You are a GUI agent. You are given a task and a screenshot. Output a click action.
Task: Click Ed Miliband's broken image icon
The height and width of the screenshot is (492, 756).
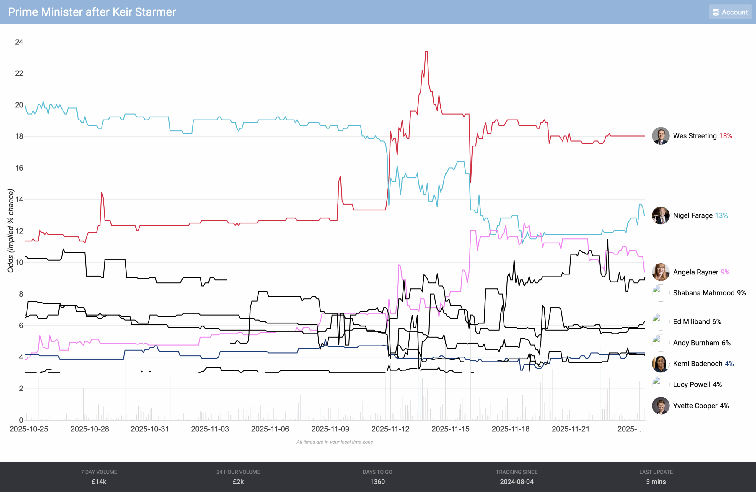[x=656, y=318]
